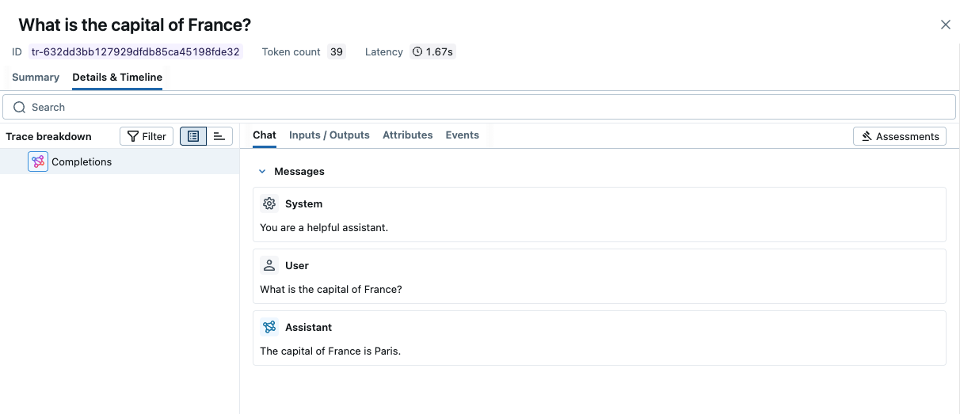This screenshot has width=960, height=414.
Task: Select the Details & Timeline tab
Action: coord(117,77)
